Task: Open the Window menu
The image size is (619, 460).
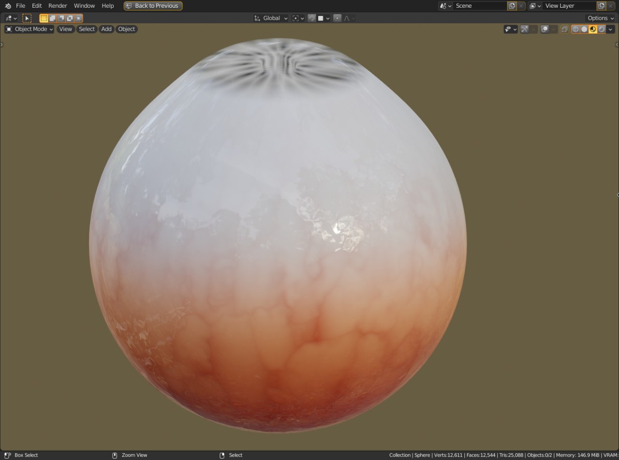Action: tap(84, 6)
